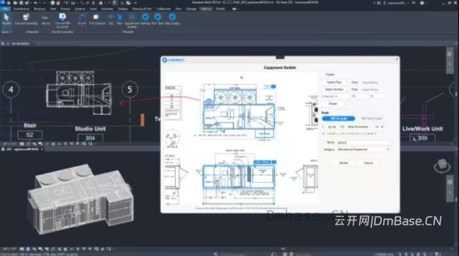Click Convert RFA to FormIt icon
This screenshot has width=459, height=256.
coord(62,20)
